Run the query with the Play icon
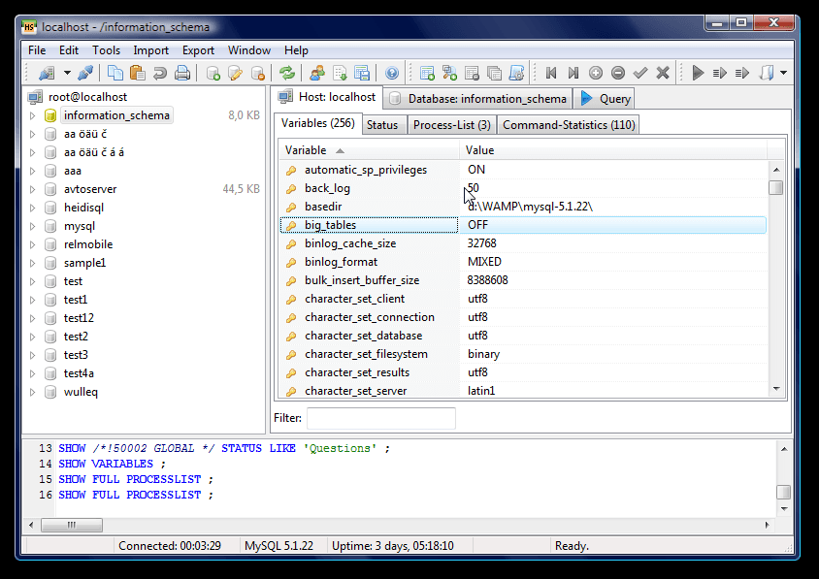Screen dimensions: 819x579 click(x=697, y=73)
